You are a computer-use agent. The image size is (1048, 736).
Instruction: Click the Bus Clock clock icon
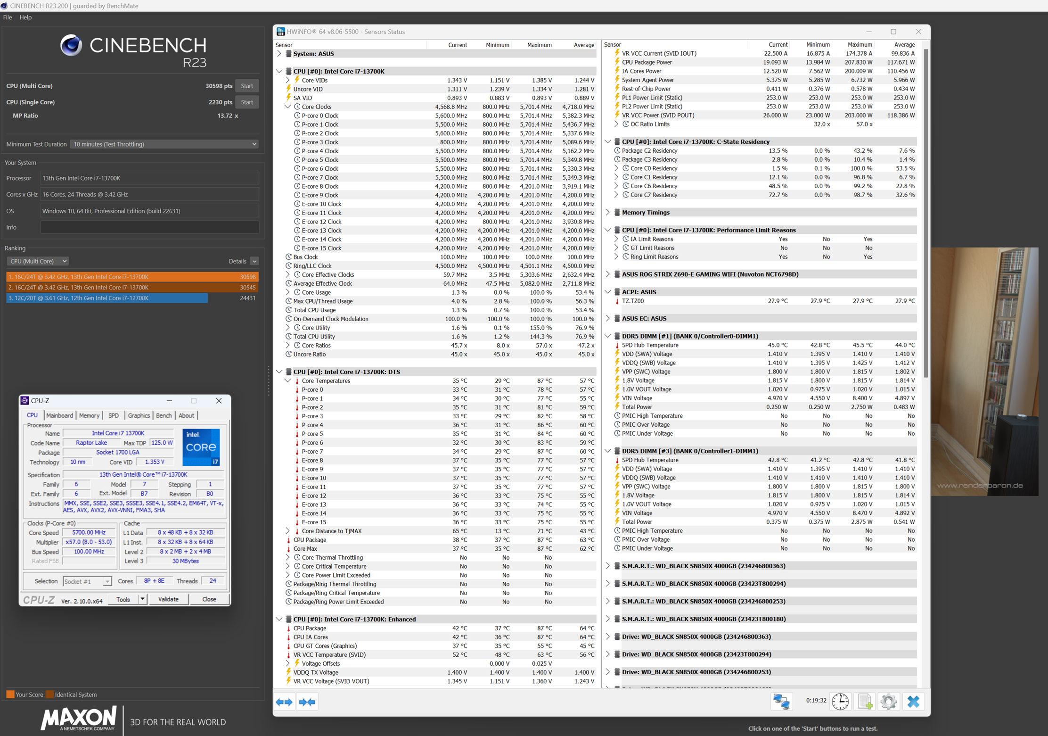(x=288, y=257)
